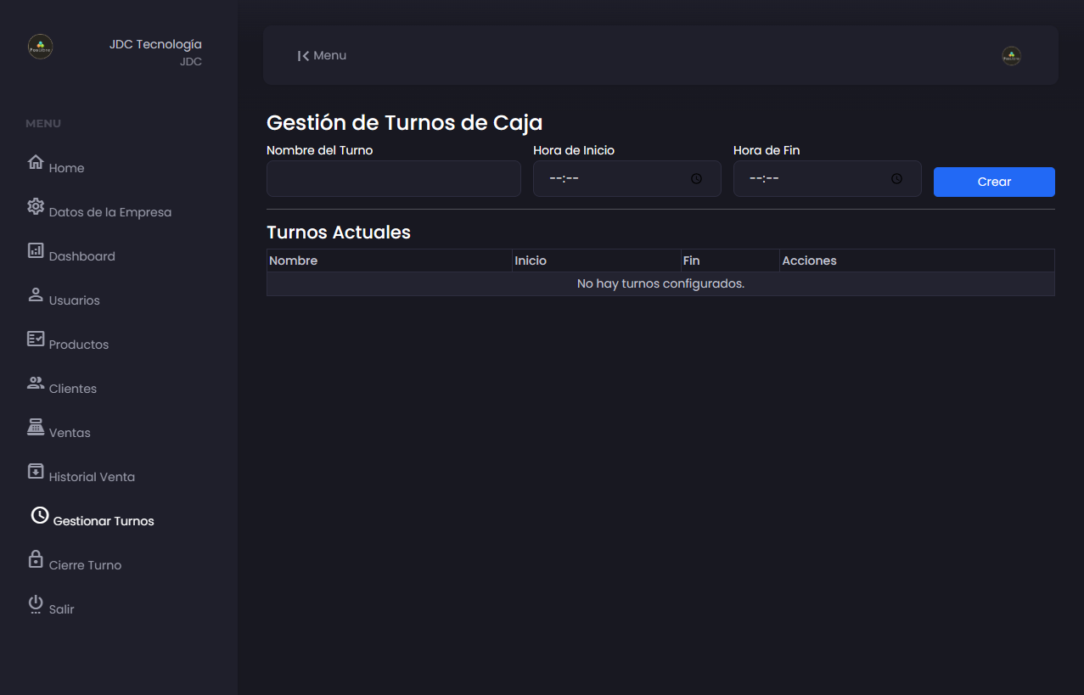Collapse the sidebar with Menu toggle
1084x695 pixels.
click(x=322, y=56)
